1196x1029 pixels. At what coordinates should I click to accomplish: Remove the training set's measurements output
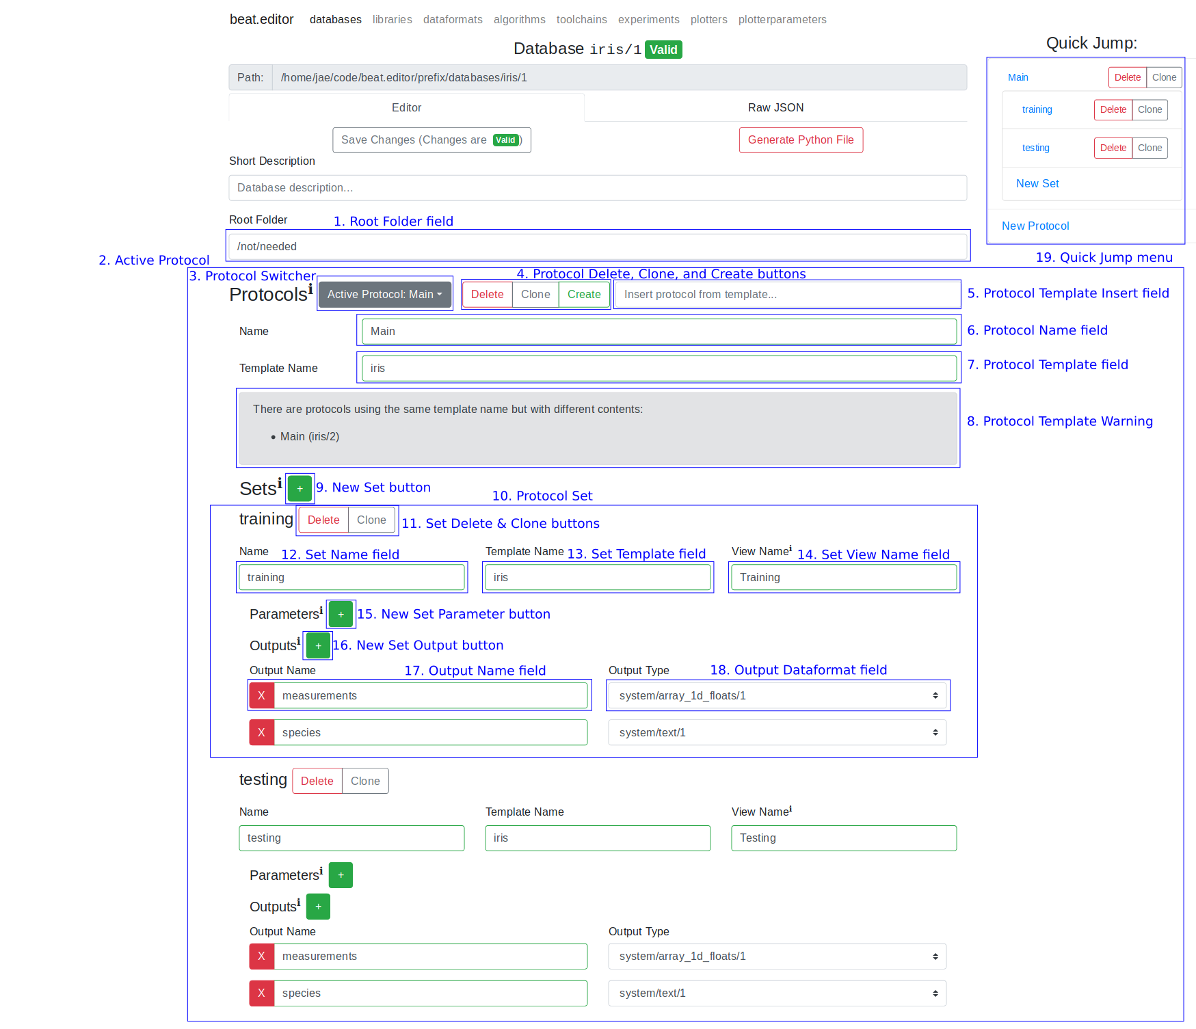261,695
